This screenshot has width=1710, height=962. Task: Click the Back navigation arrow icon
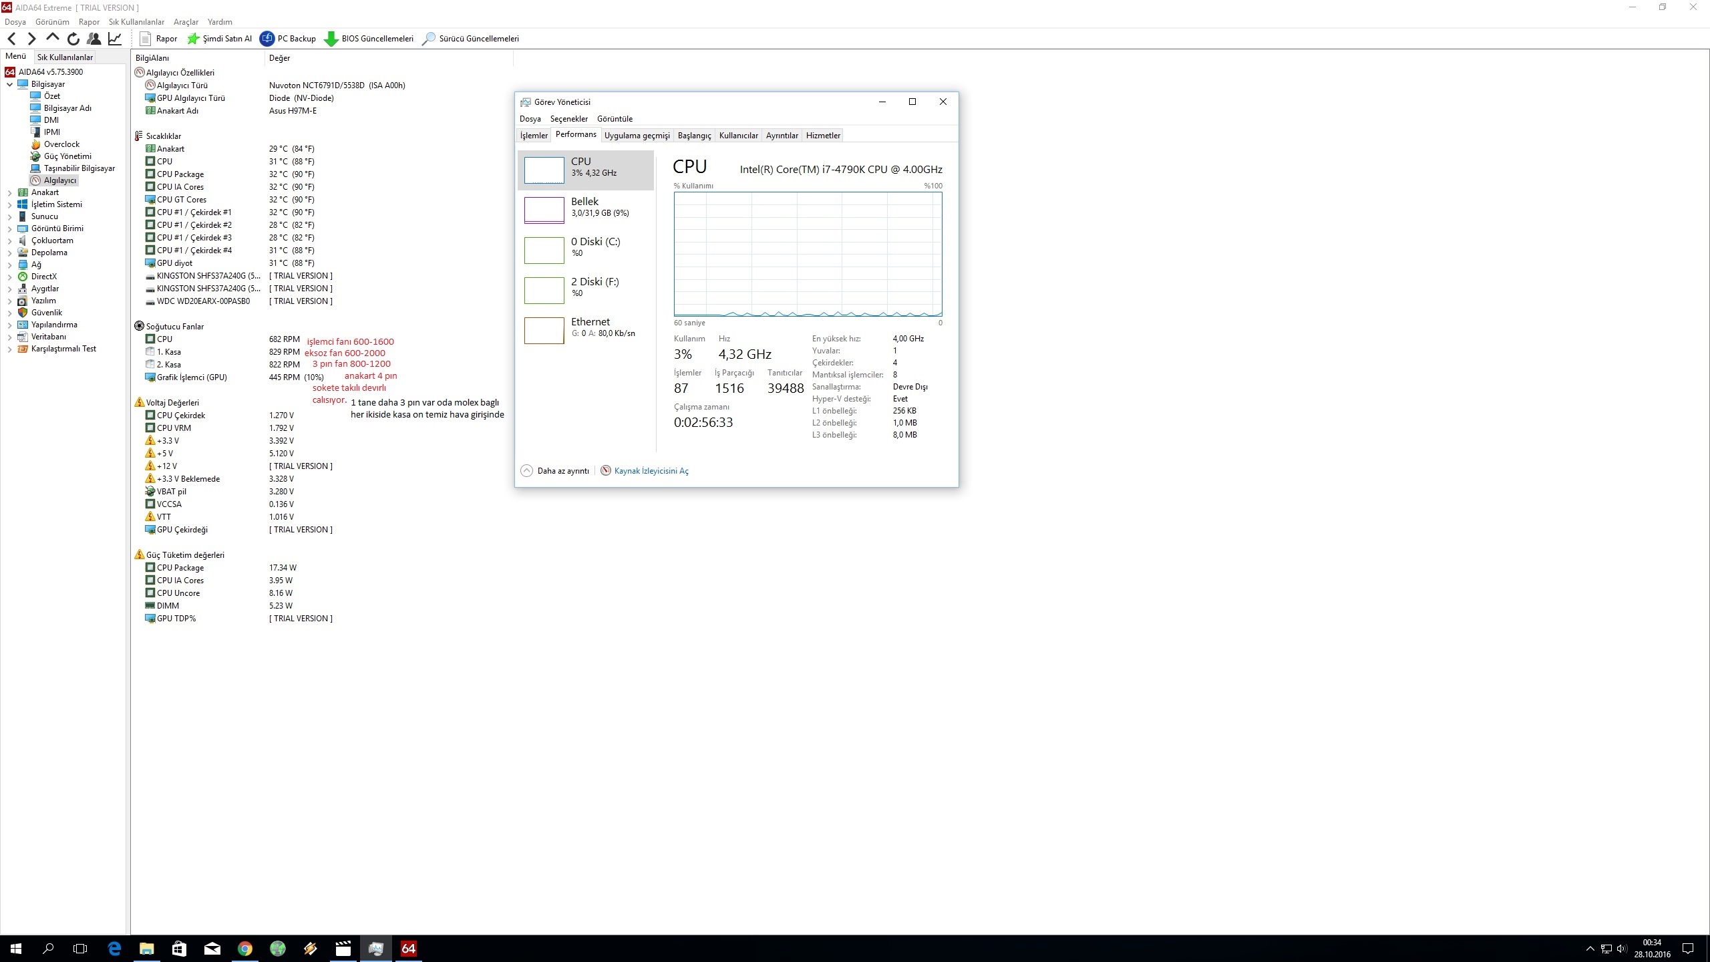(11, 39)
